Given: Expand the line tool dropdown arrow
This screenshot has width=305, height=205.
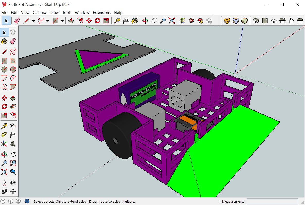Looking at the screenshot, I should point(33,21).
